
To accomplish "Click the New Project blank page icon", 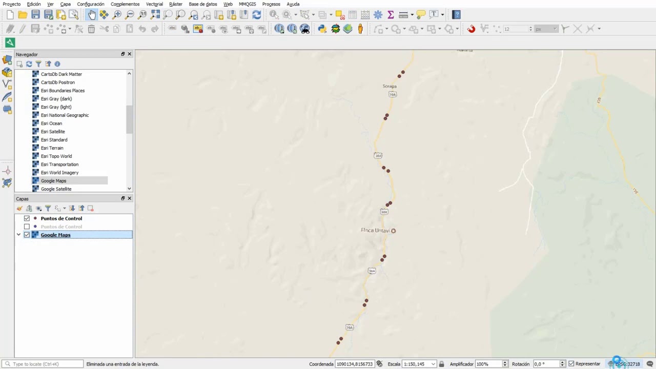I will point(10,14).
